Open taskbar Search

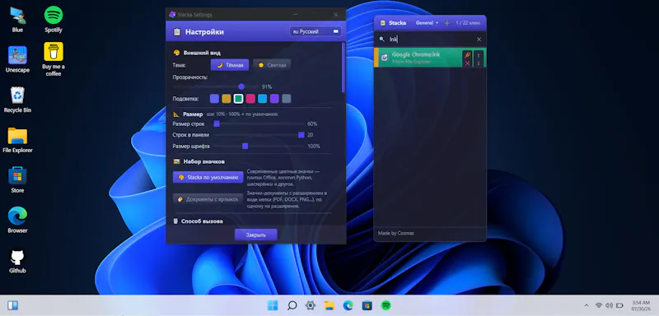[292, 305]
